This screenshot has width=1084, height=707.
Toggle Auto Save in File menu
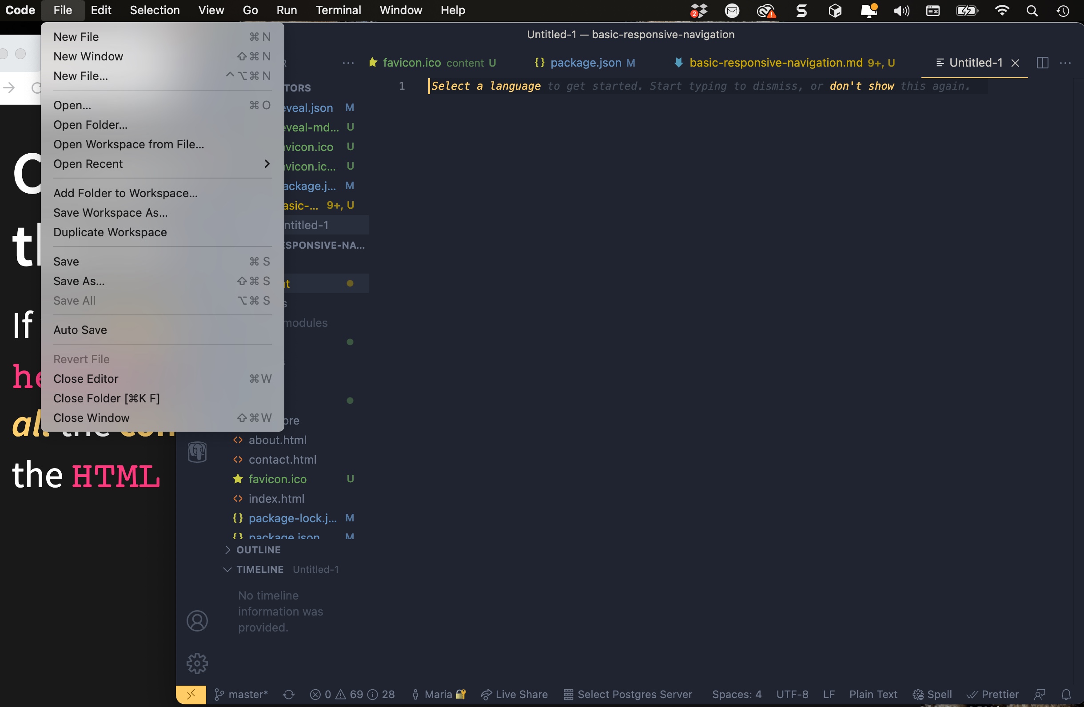point(80,330)
